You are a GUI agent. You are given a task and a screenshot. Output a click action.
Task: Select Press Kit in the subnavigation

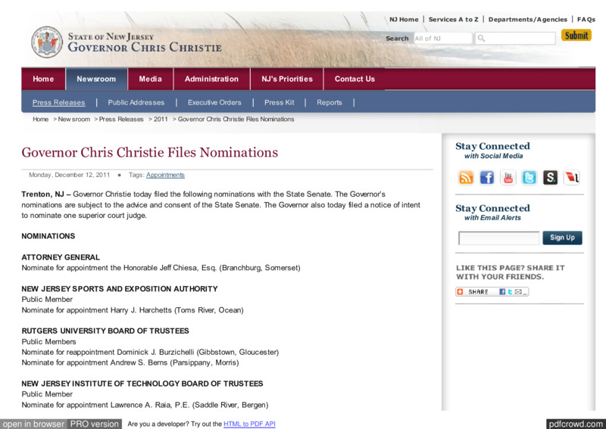tap(279, 103)
